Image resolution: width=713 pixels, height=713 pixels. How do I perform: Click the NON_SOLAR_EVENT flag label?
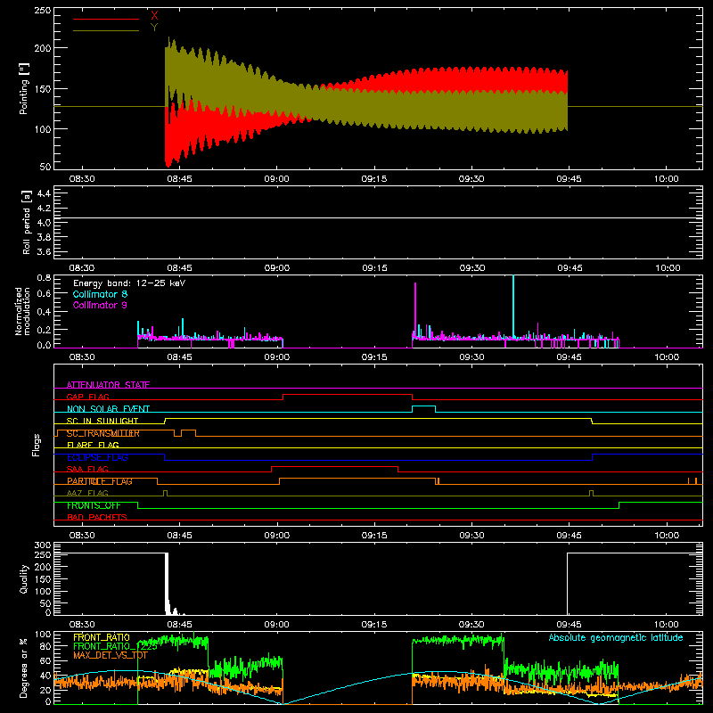point(108,409)
